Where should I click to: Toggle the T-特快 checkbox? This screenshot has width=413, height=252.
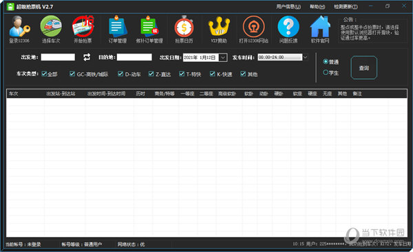(x=182, y=74)
